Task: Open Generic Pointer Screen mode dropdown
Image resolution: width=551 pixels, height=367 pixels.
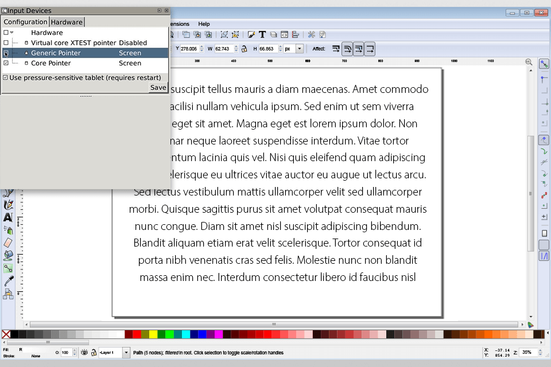Action: point(130,53)
